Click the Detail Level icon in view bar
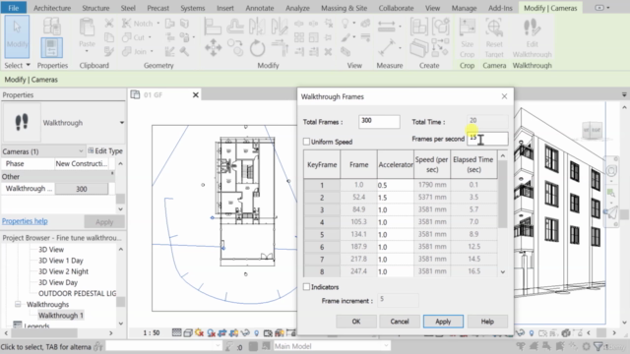This screenshot has height=354, width=630. tap(176, 332)
